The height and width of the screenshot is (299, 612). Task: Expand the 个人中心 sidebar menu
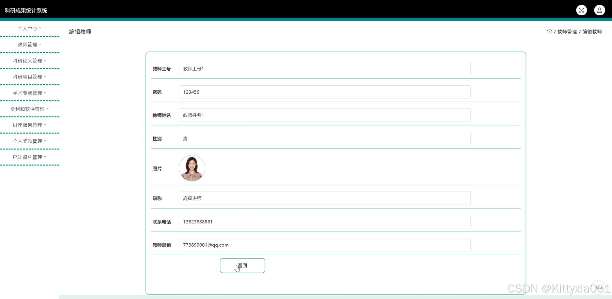[x=29, y=28]
